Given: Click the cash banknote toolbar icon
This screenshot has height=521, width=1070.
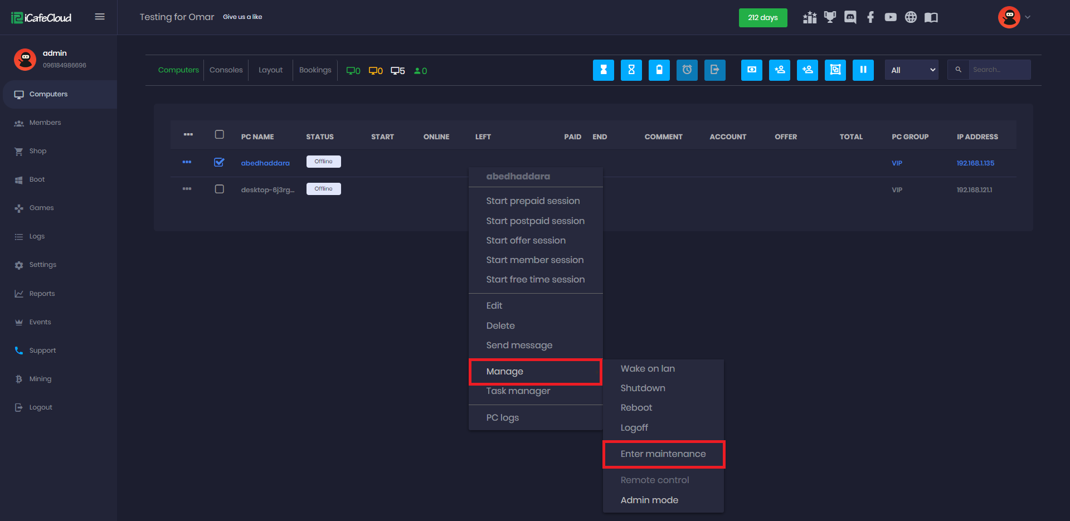Looking at the screenshot, I should point(751,70).
